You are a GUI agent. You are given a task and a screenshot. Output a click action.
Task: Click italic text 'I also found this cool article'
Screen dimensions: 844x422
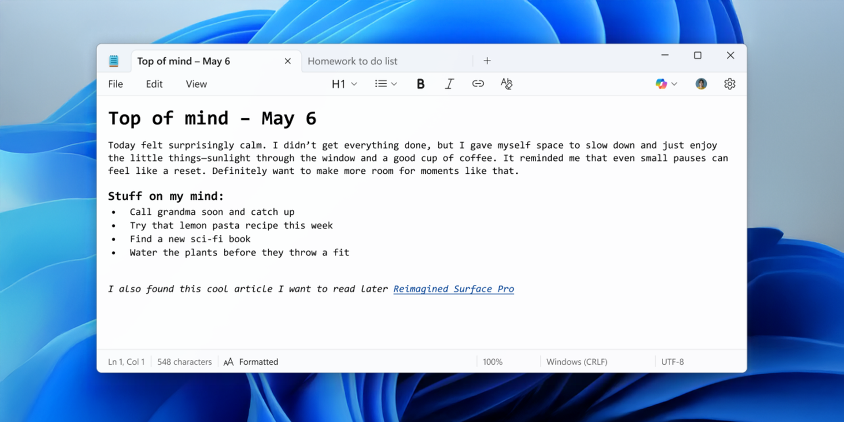pyautogui.click(x=190, y=289)
